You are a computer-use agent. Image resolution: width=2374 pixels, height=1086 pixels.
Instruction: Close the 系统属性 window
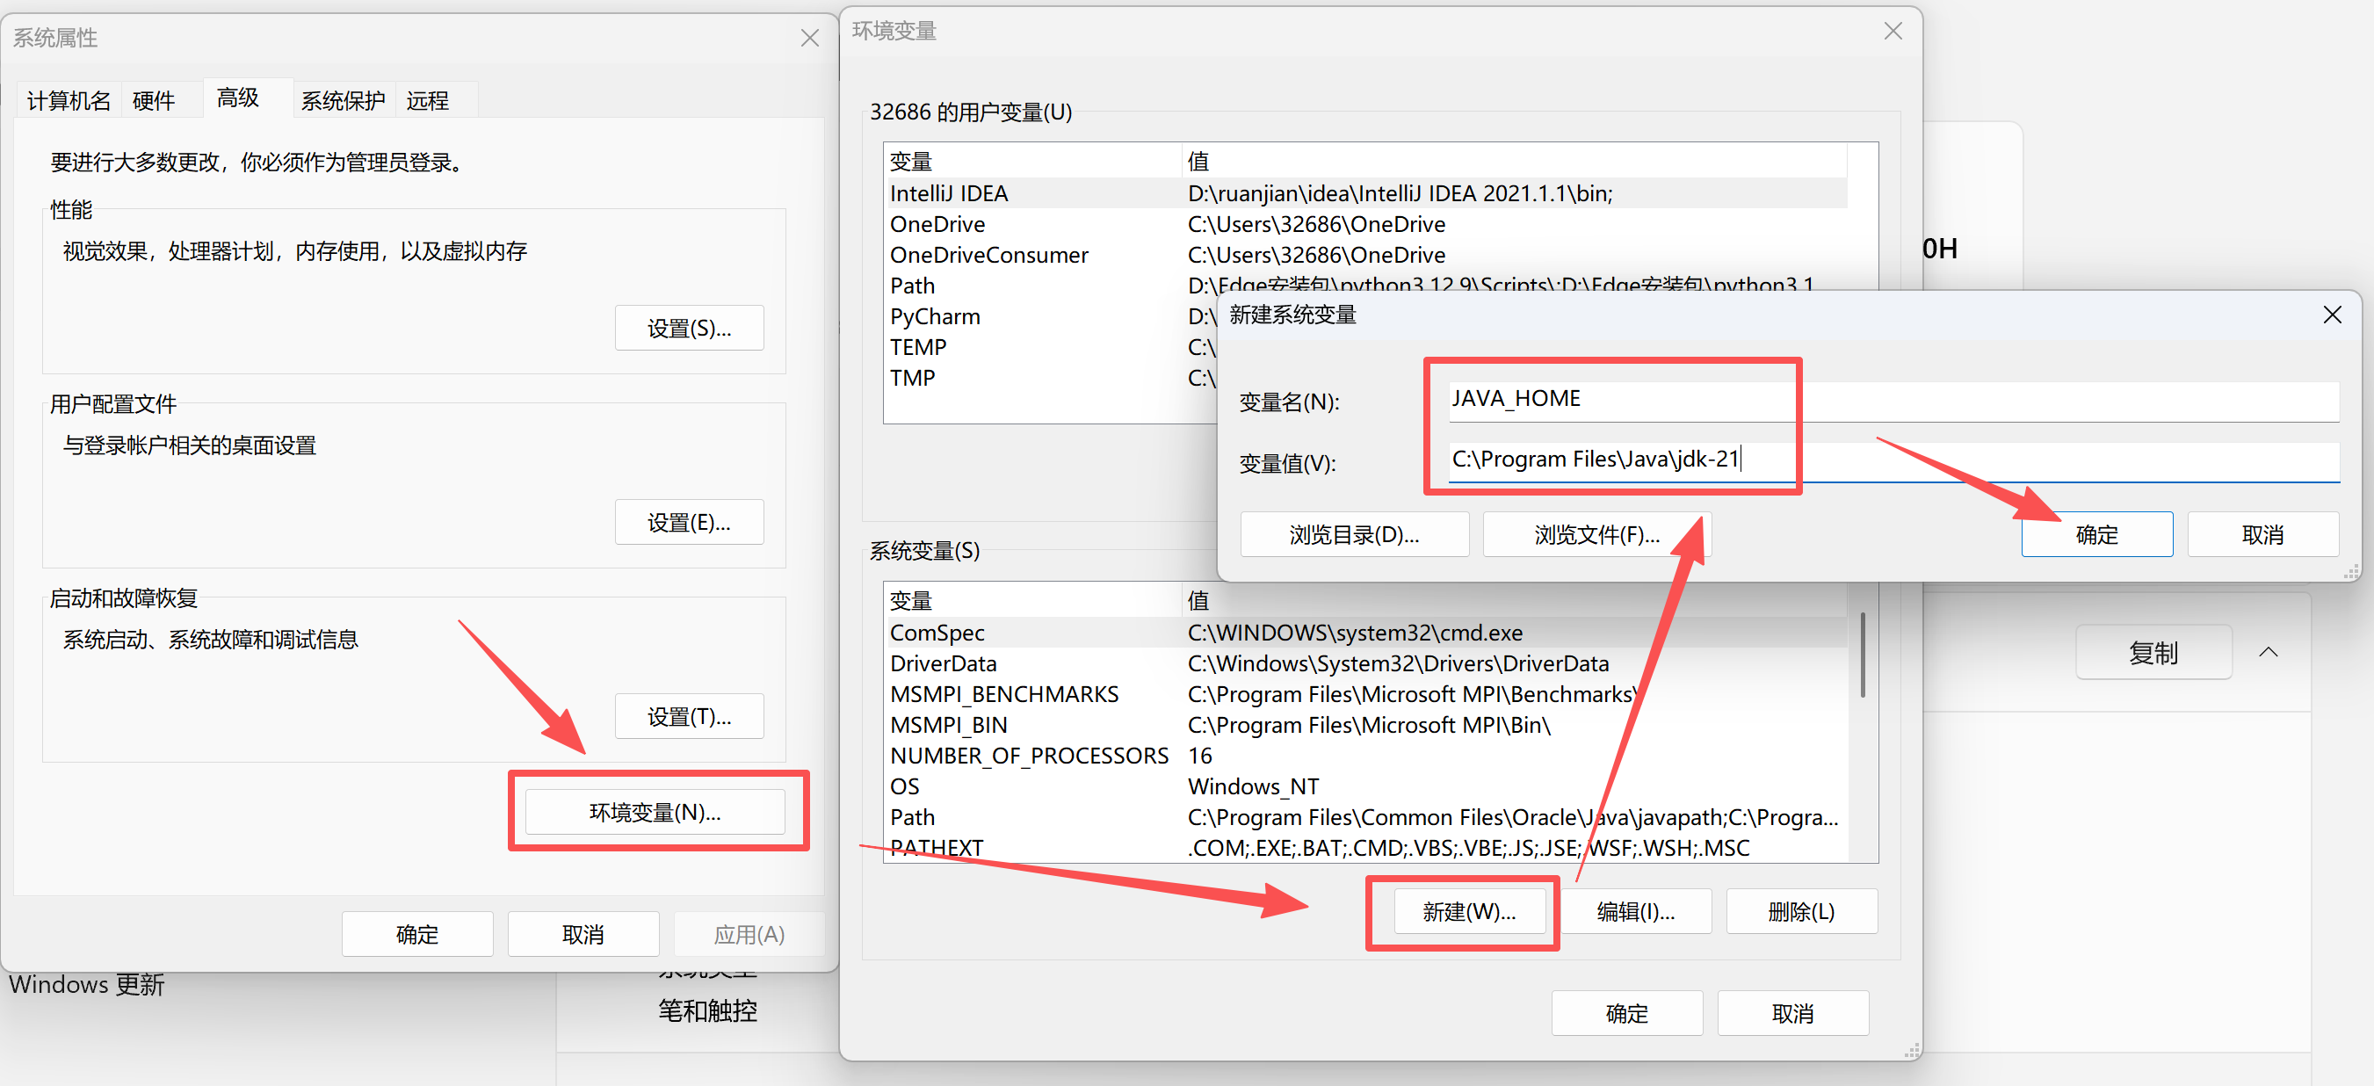point(809,38)
